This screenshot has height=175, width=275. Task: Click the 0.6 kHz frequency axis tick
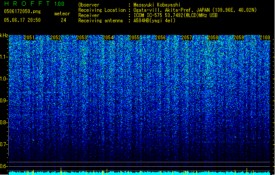tap(4, 166)
